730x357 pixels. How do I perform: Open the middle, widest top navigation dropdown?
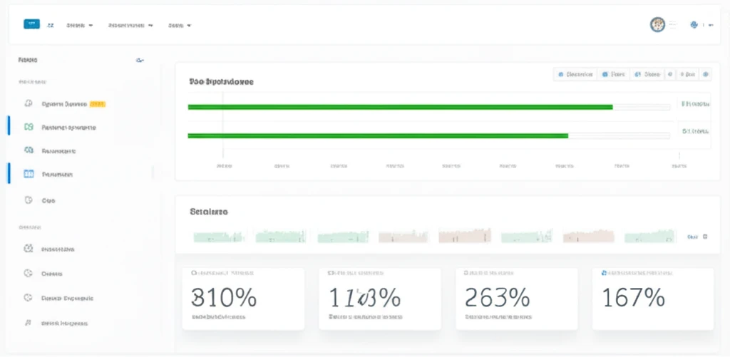coord(131,25)
